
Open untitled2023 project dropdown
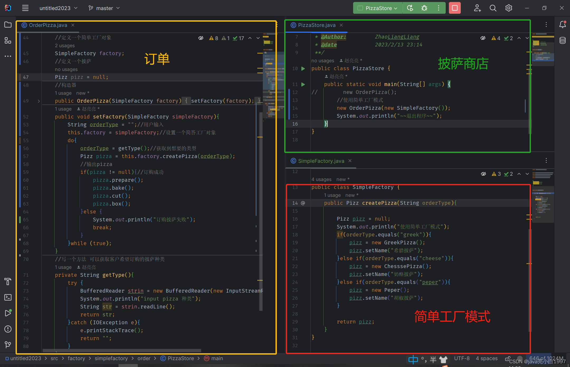coord(59,8)
